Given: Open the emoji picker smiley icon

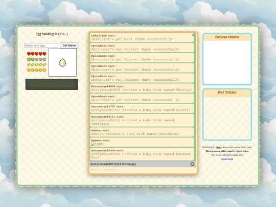Looking at the screenshot, I should coord(192,164).
